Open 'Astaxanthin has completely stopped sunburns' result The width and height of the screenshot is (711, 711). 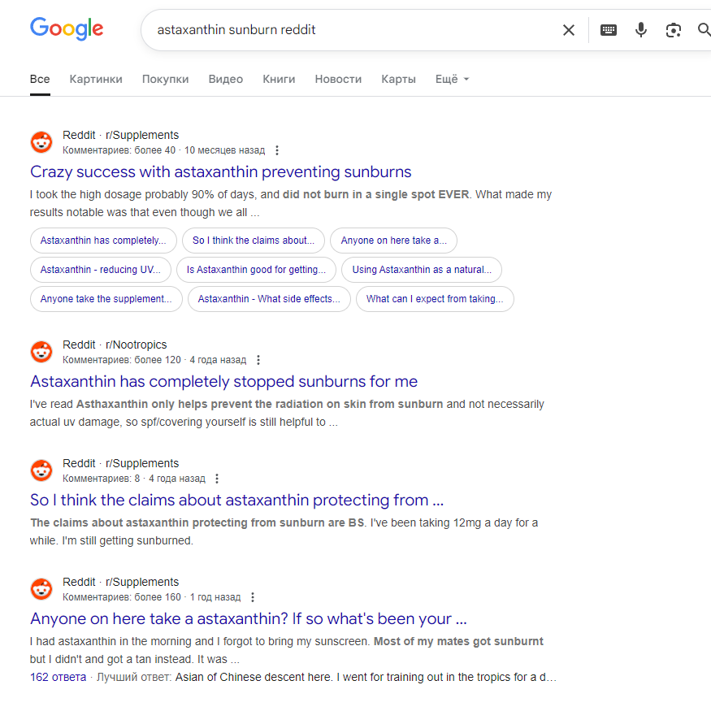[223, 381]
